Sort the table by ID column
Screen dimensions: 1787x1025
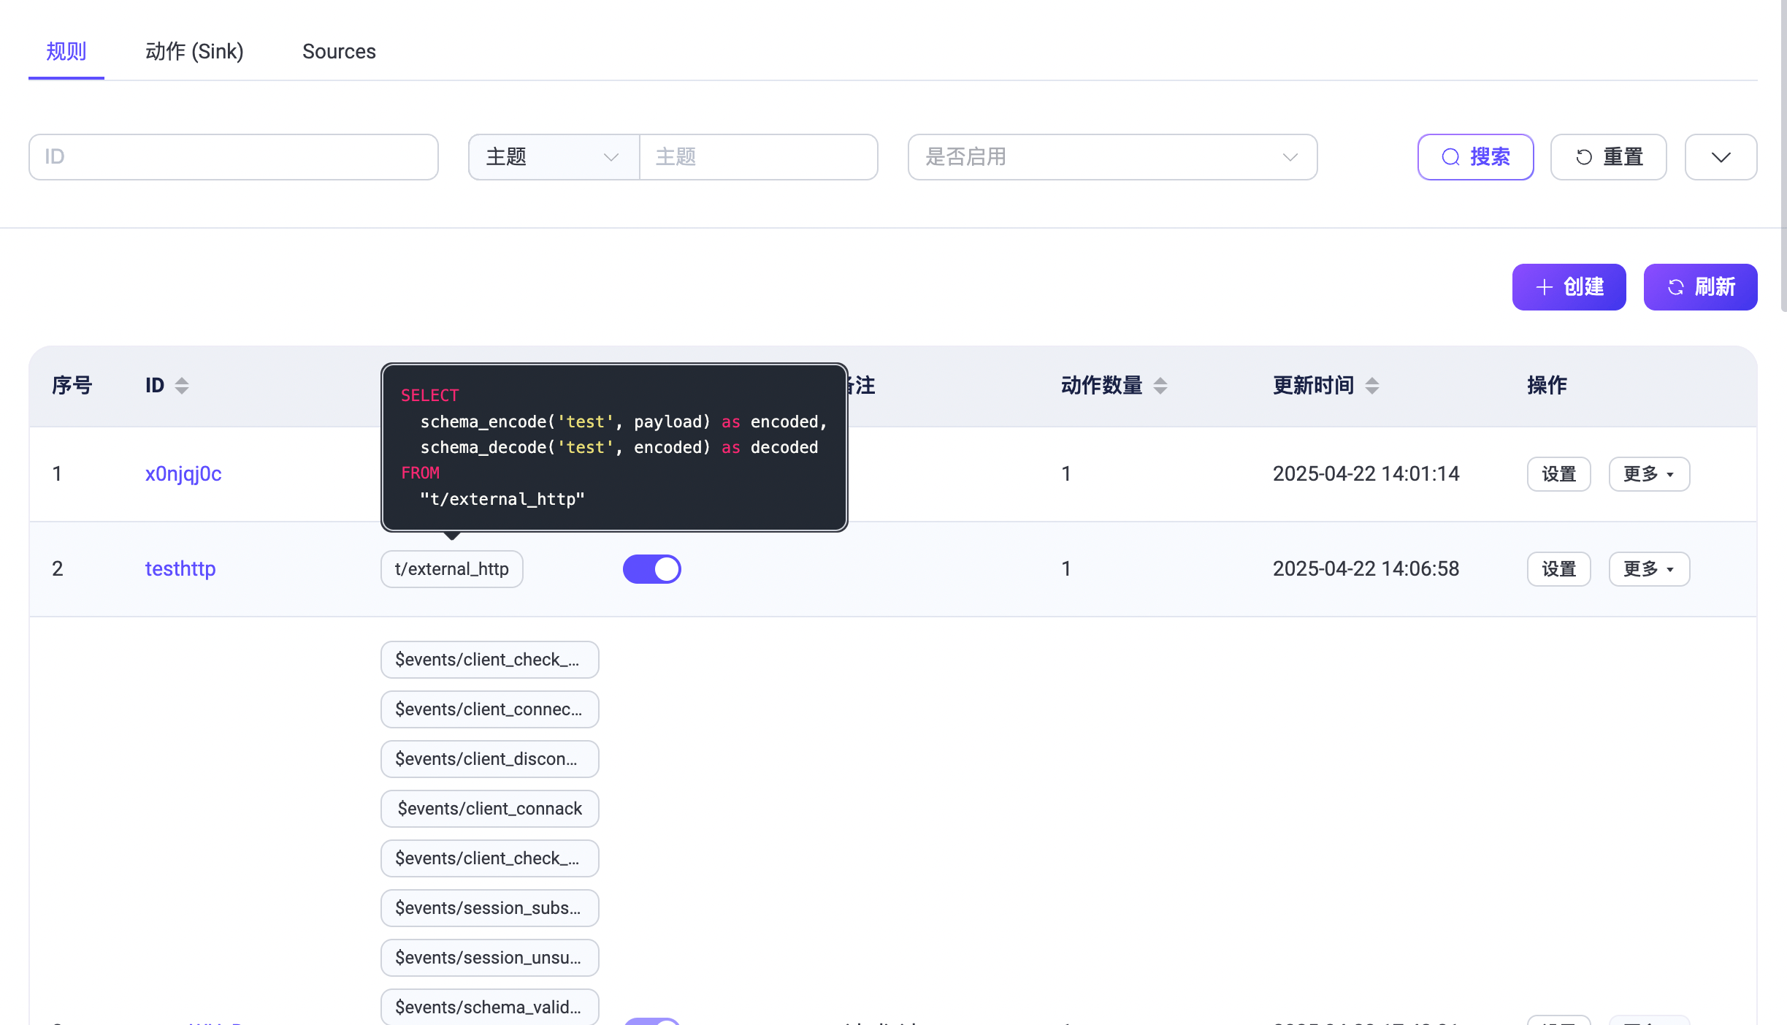(181, 386)
